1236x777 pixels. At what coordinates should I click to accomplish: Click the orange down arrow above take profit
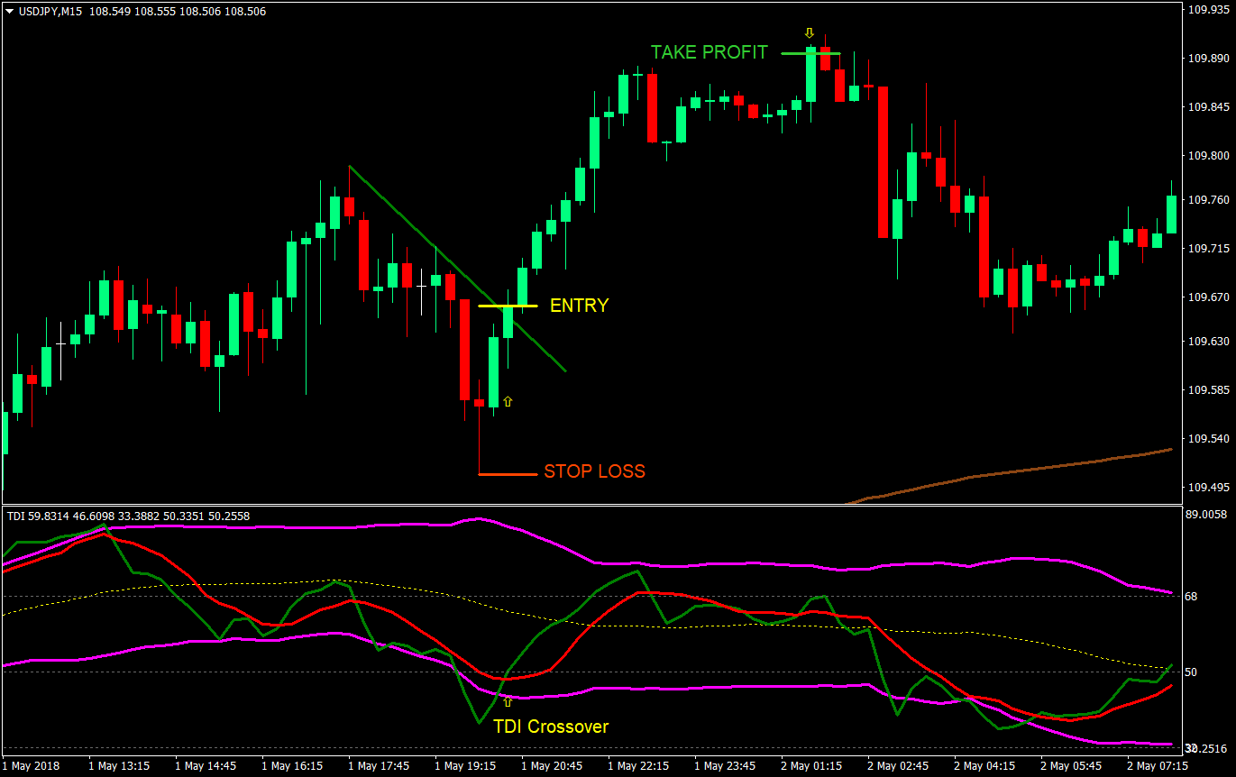tap(809, 32)
